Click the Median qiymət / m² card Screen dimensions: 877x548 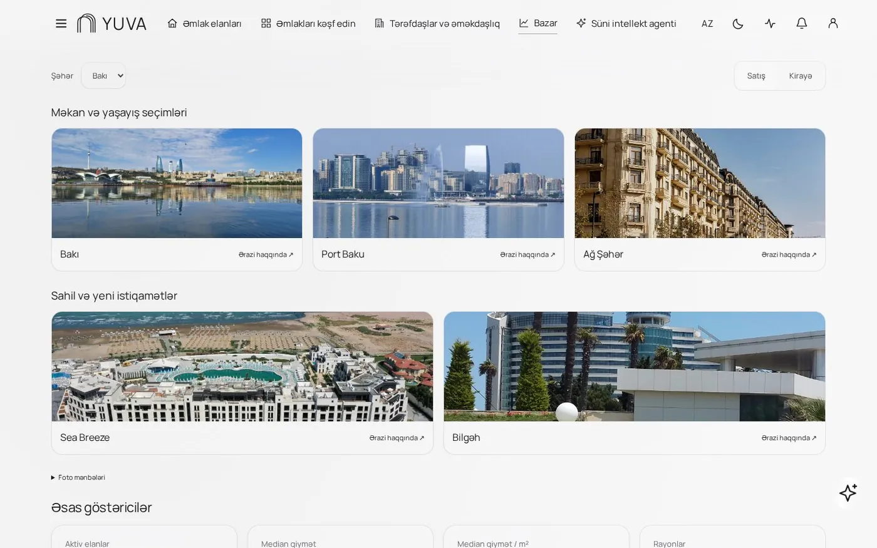536,537
